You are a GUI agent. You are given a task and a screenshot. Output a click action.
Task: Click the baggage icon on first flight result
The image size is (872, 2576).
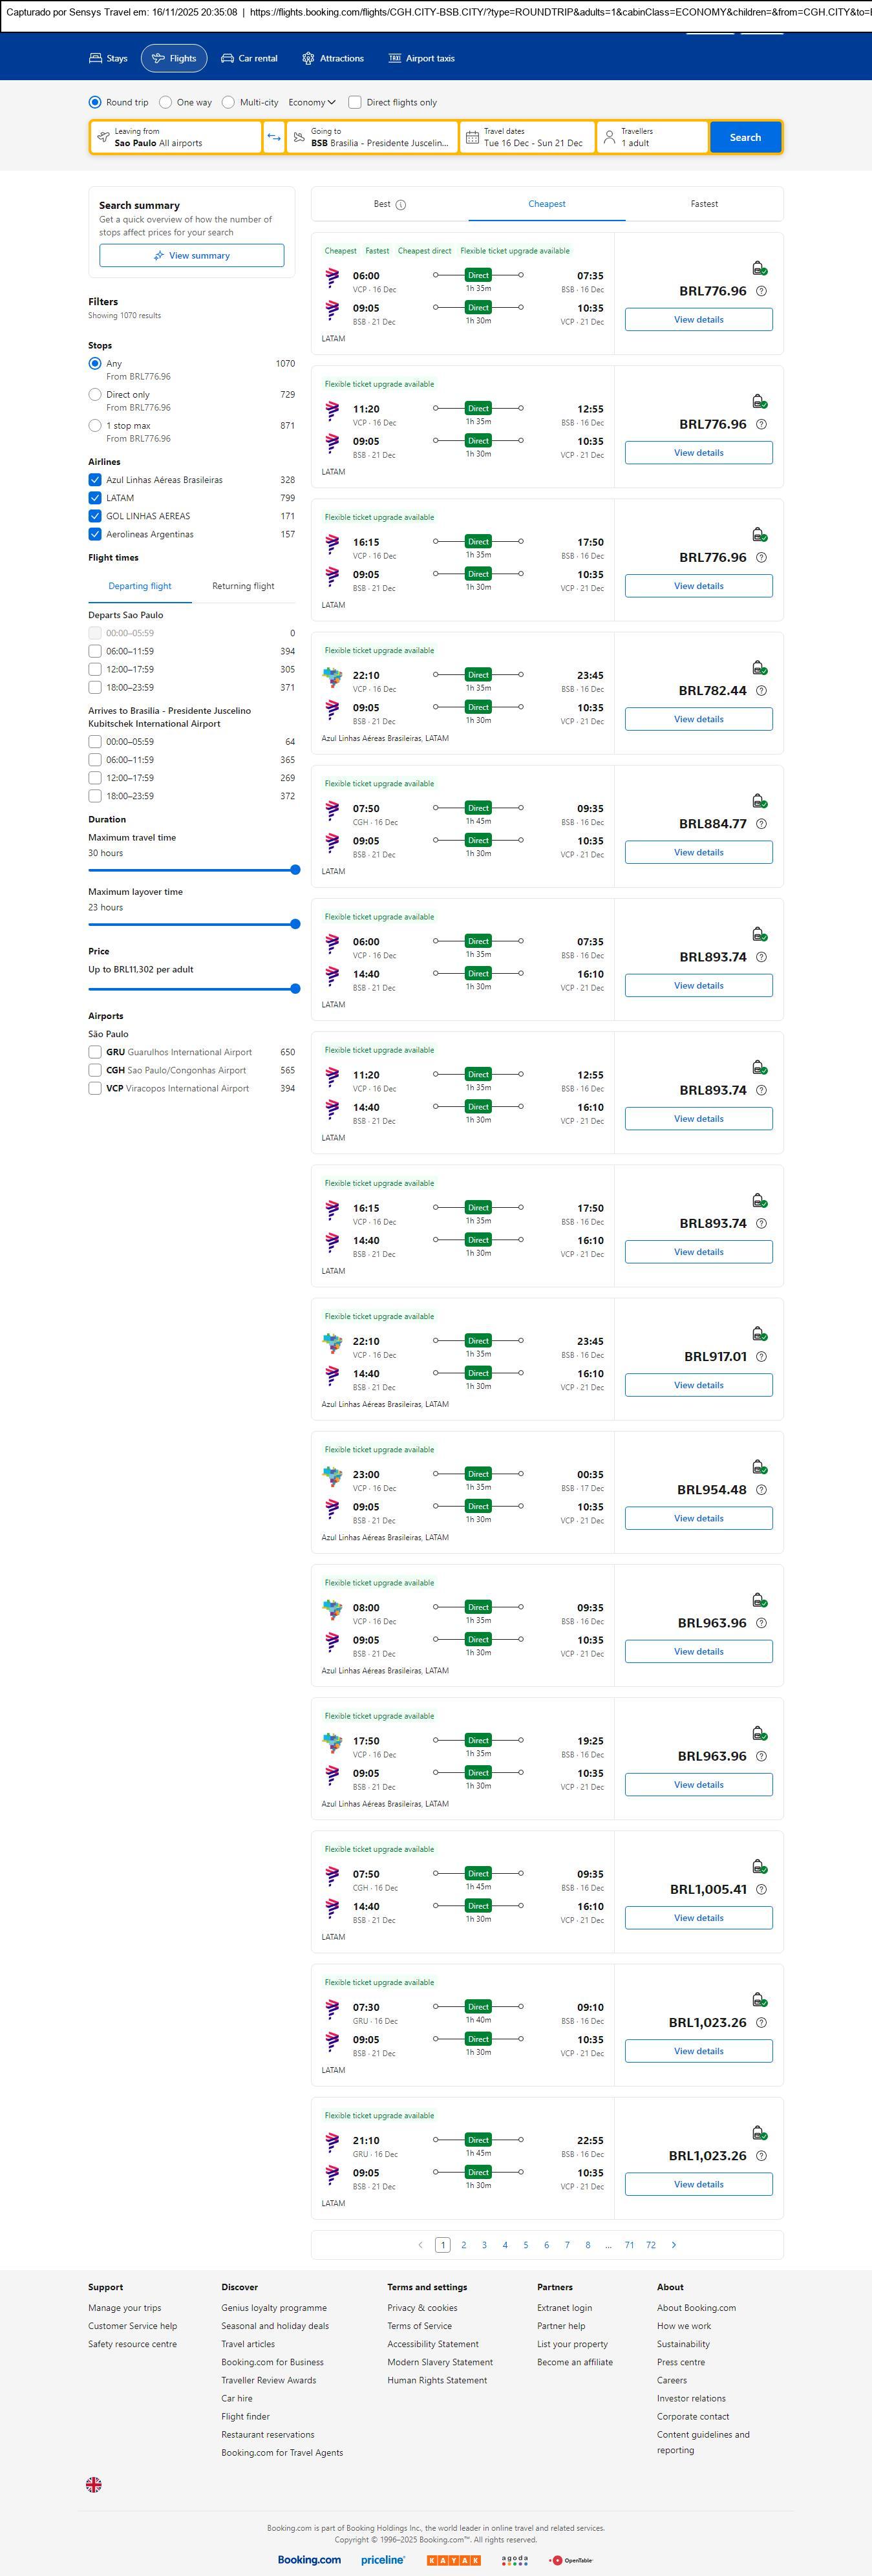pos(759,268)
